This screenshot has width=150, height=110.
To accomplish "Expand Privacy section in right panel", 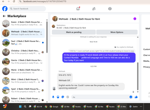I will (147, 67).
